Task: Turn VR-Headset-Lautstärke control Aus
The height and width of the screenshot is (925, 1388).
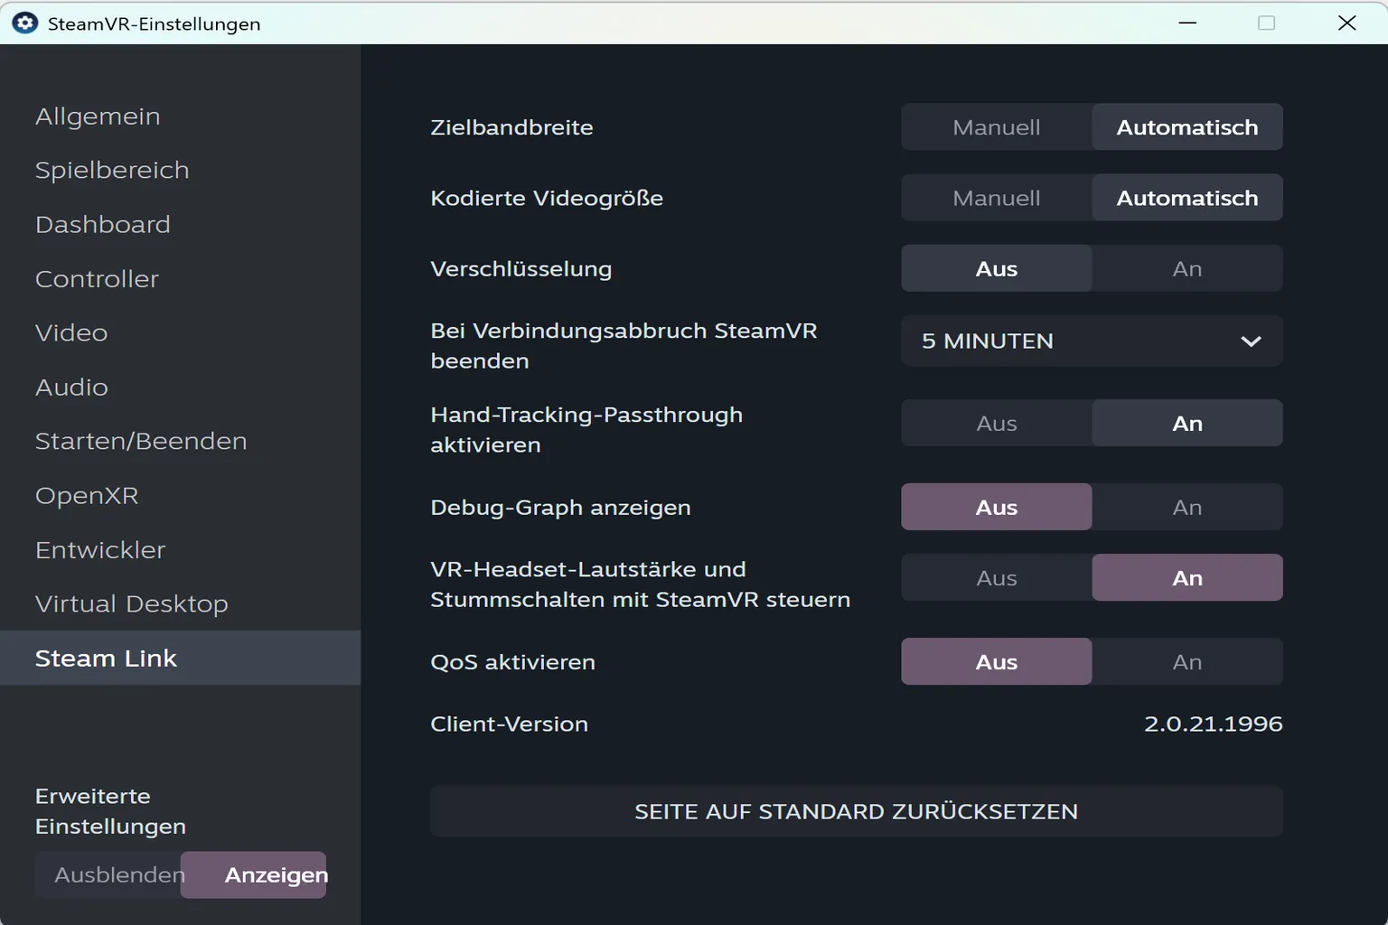Action: [997, 578]
